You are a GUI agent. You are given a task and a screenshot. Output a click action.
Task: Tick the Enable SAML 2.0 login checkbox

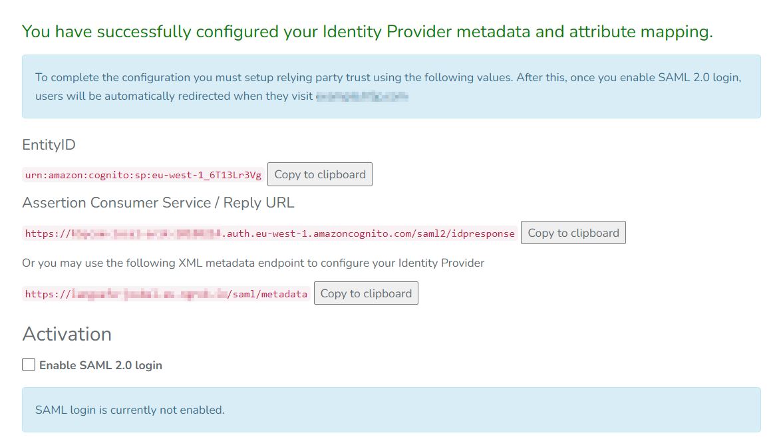(29, 365)
